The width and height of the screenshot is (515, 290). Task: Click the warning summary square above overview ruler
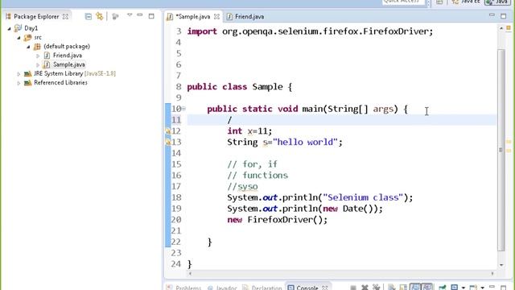(x=509, y=27)
